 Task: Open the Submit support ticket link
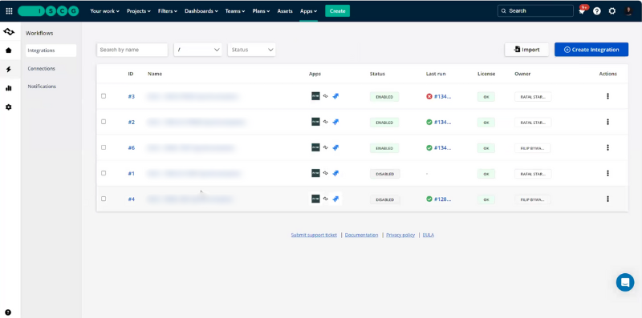(314, 235)
